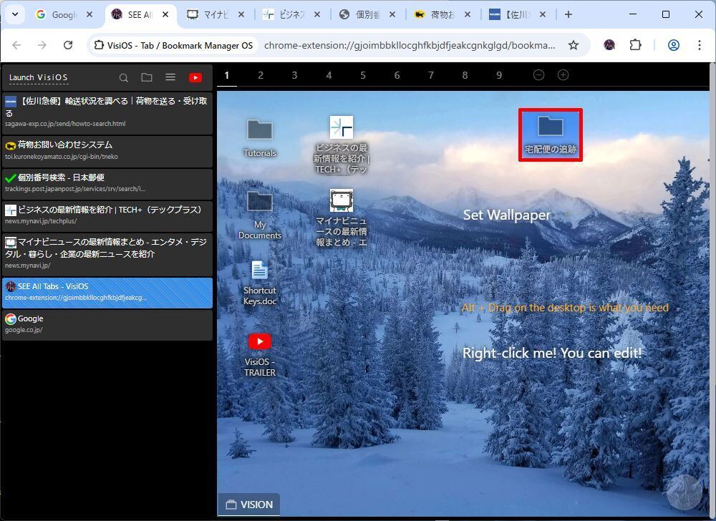The image size is (716, 521).
Task: Close the Google browser tab
Action: pos(89,14)
